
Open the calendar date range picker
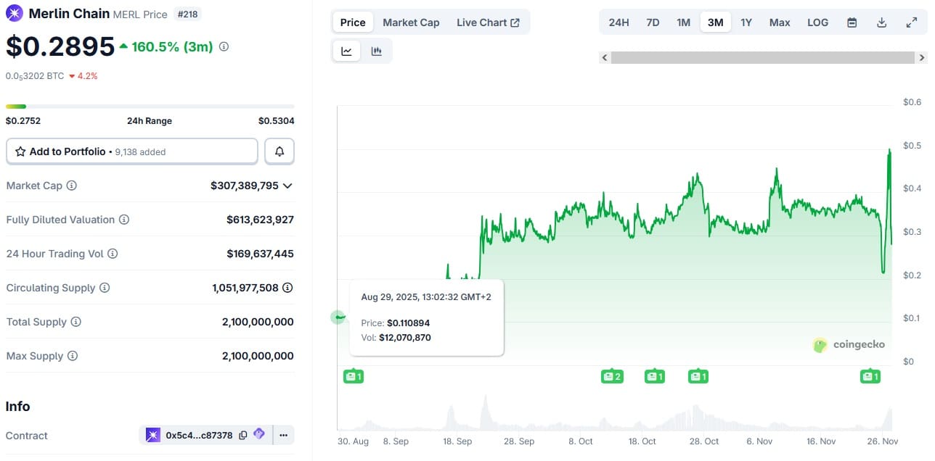click(852, 22)
